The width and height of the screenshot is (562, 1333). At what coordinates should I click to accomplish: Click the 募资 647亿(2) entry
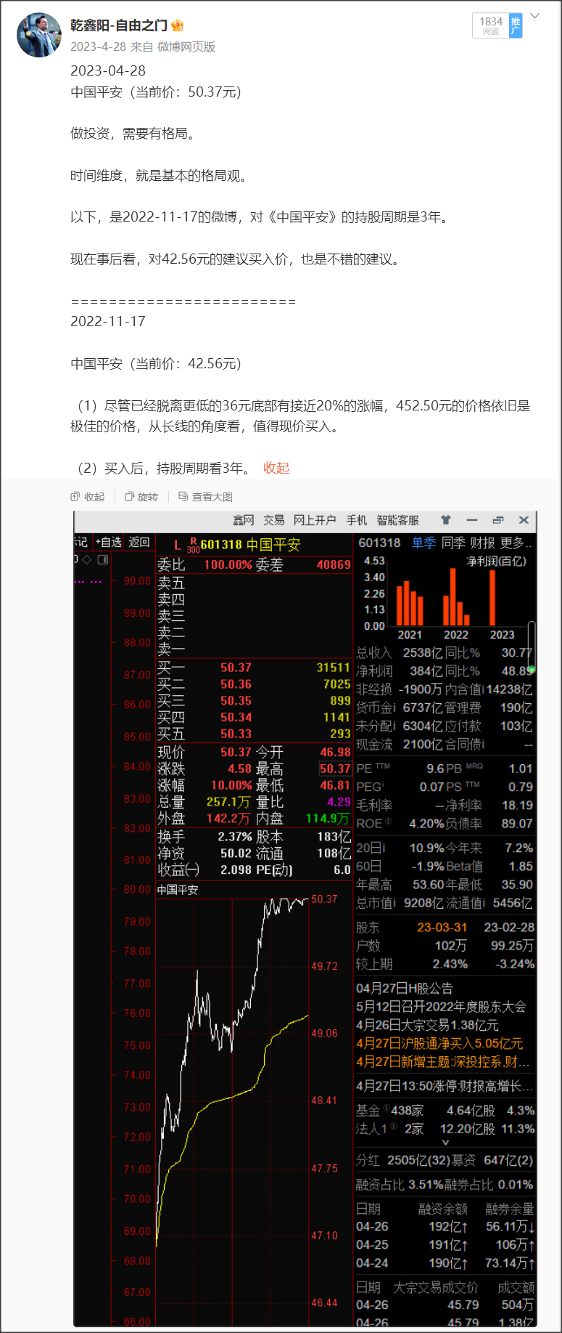click(493, 1160)
